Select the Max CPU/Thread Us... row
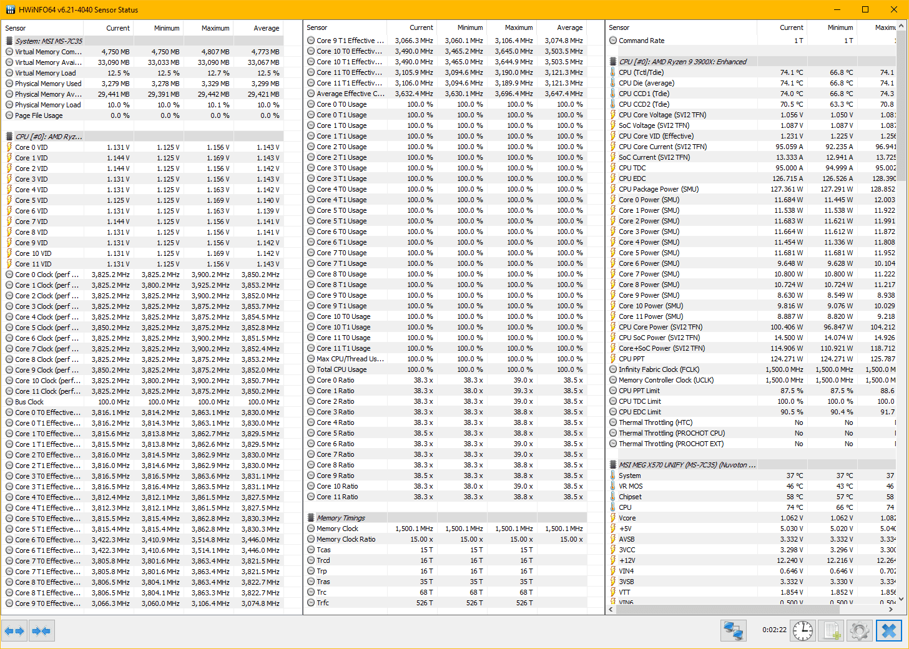Image resolution: width=909 pixels, height=649 pixels. click(x=446, y=359)
